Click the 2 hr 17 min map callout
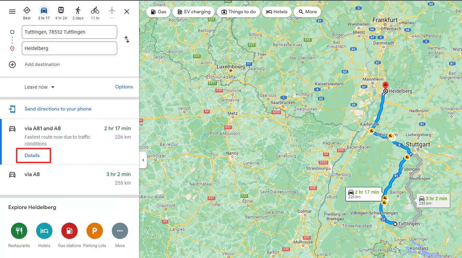Screen dimensions: 462x258 coord(364,194)
